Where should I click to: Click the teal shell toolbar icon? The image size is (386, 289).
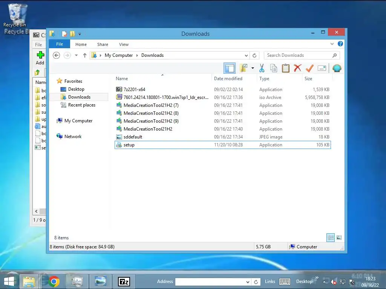(337, 68)
